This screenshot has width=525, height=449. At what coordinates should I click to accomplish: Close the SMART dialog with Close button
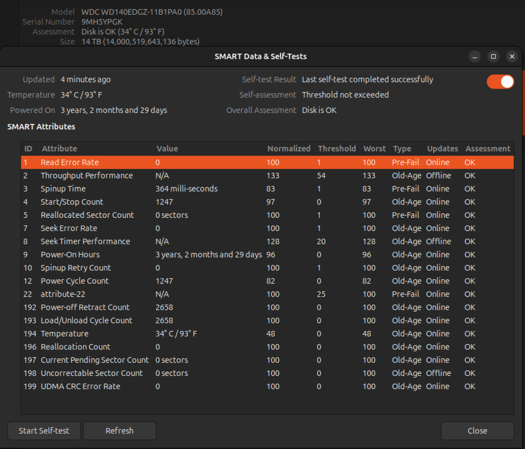(477, 430)
